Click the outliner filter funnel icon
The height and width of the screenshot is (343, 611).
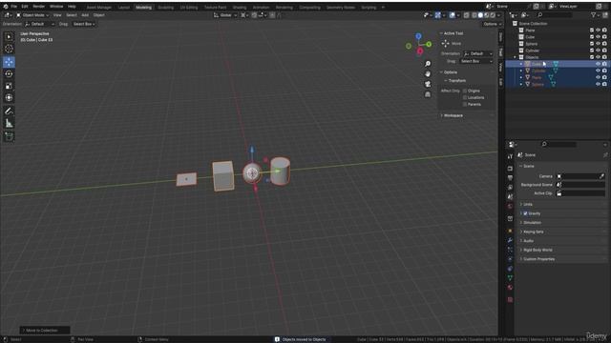(594, 15)
